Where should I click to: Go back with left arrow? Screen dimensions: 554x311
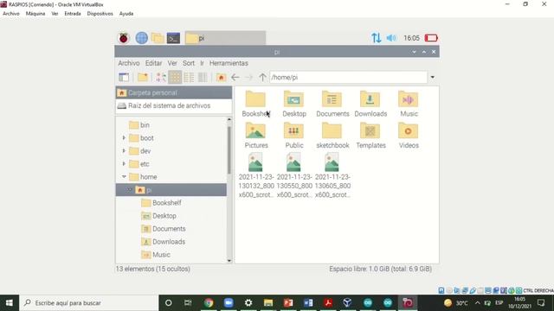(235, 77)
